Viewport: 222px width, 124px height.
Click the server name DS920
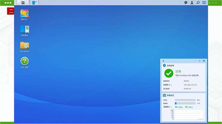(186, 81)
